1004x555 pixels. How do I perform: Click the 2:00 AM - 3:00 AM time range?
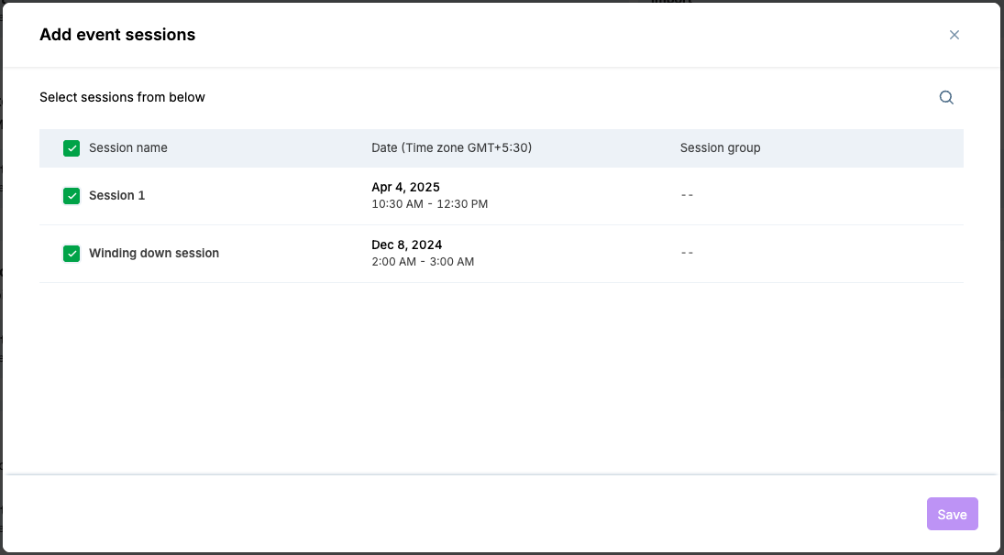pyautogui.click(x=423, y=262)
